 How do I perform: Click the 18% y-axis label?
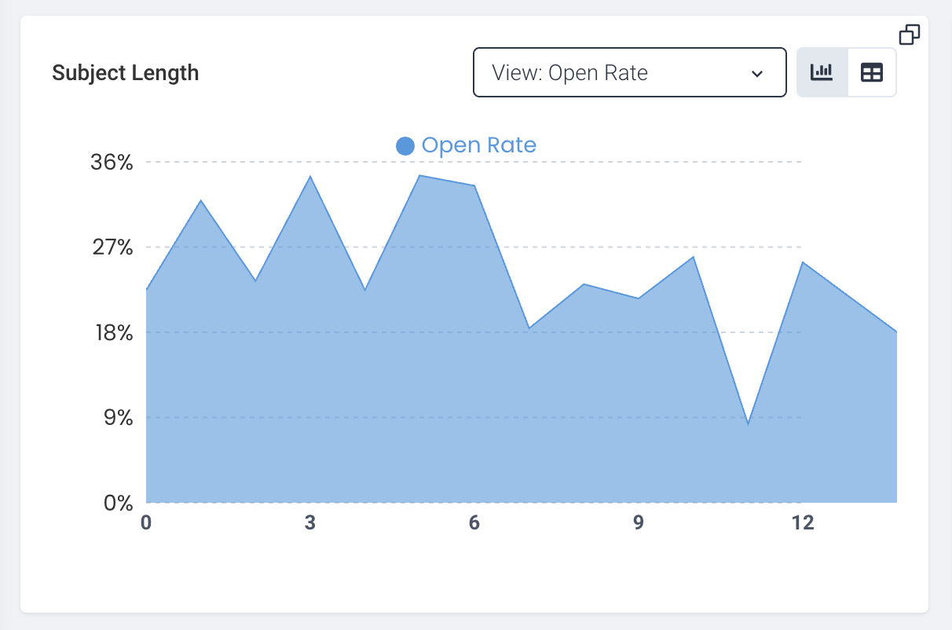click(112, 332)
